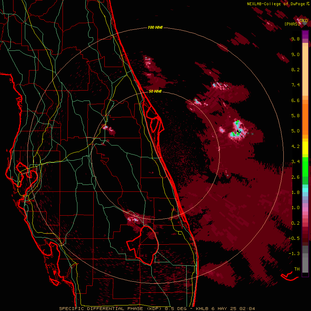Screen dimensions: 311x311
Task: Click the TH threshold label on scale
Action: [x=297, y=269]
